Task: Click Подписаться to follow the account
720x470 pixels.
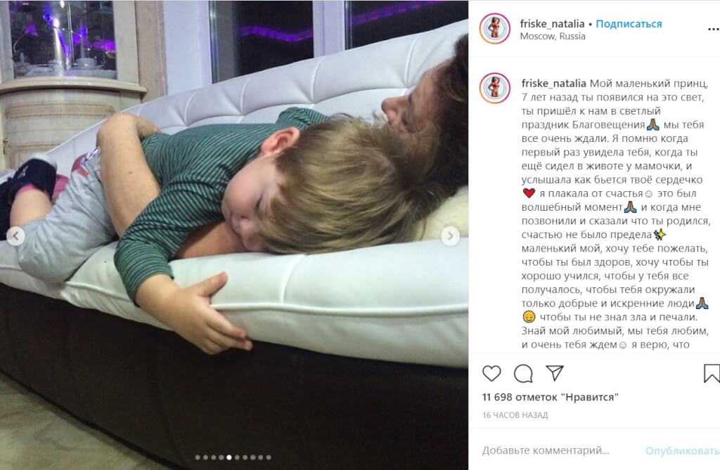Action: pyautogui.click(x=629, y=24)
